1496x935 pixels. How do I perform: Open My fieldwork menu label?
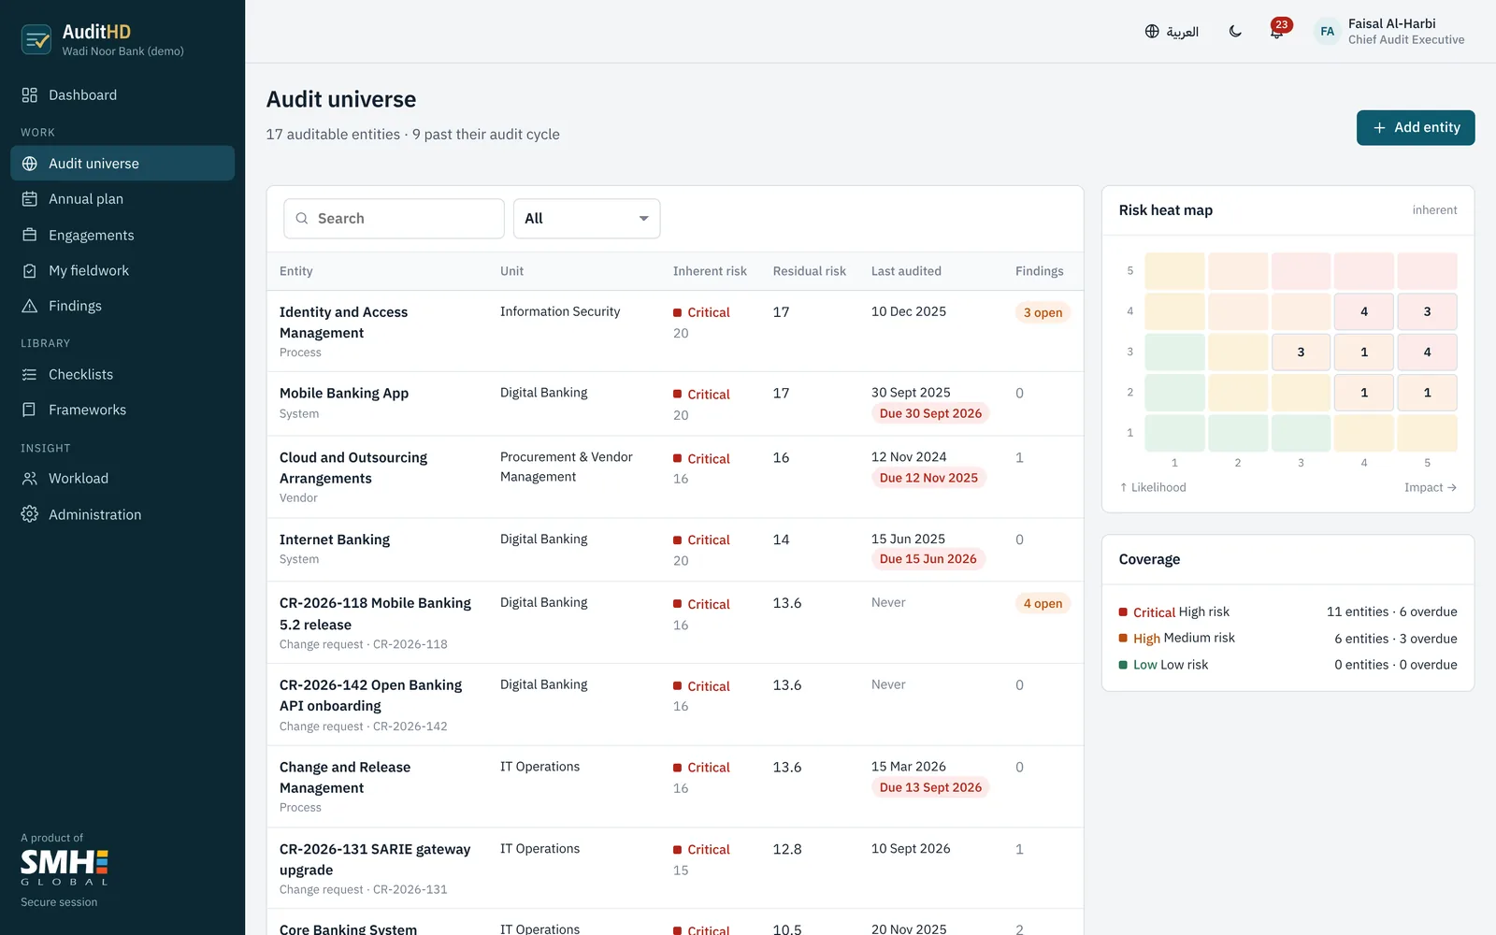[x=89, y=270]
